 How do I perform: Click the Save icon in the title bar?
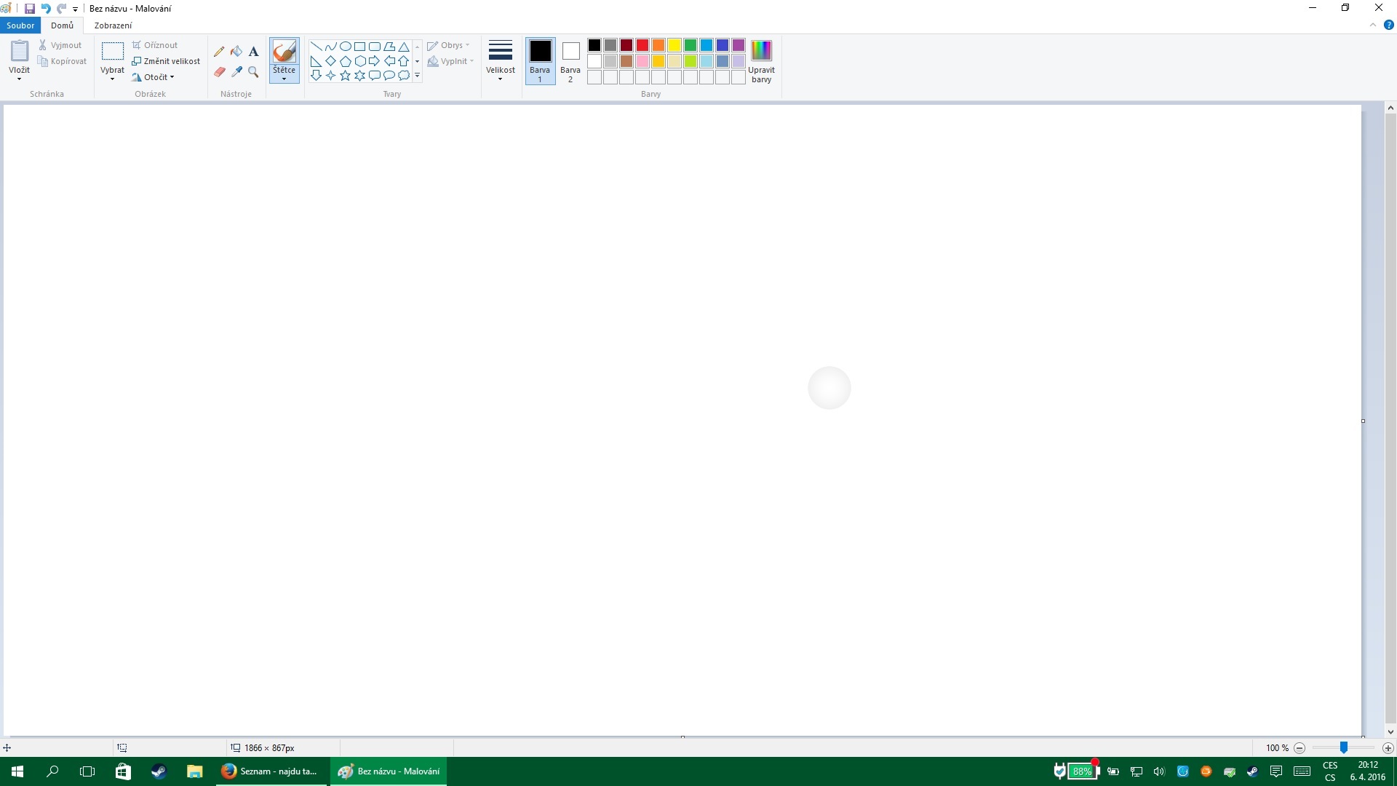(x=30, y=9)
